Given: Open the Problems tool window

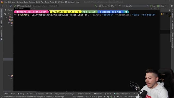Looking at the screenshot, I should (40, 94).
